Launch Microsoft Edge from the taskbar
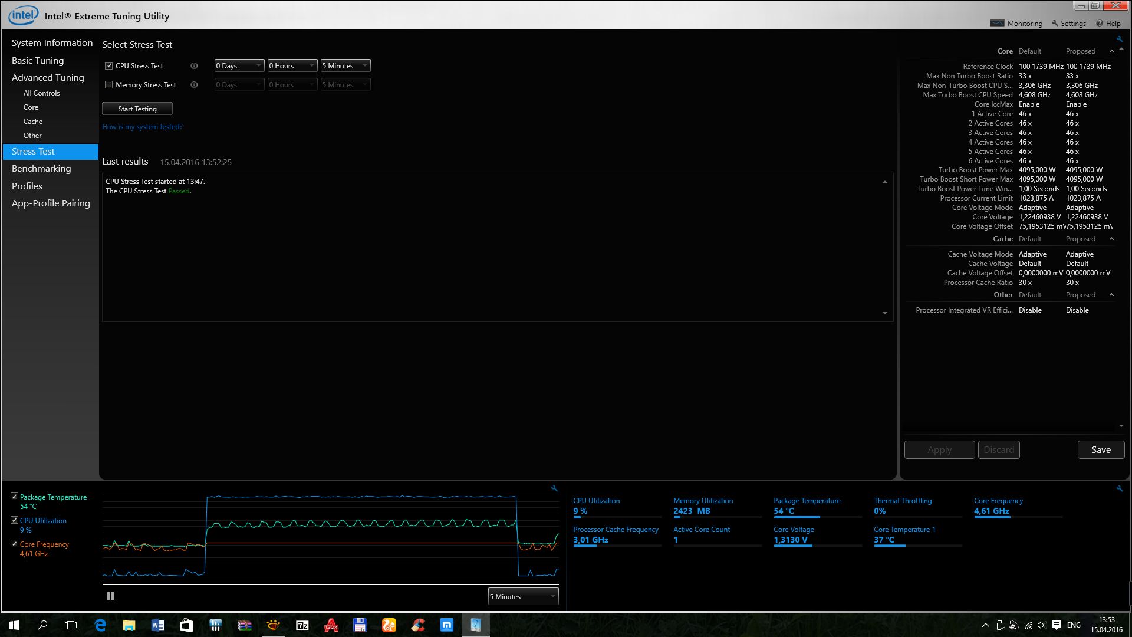The image size is (1132, 637). click(100, 625)
